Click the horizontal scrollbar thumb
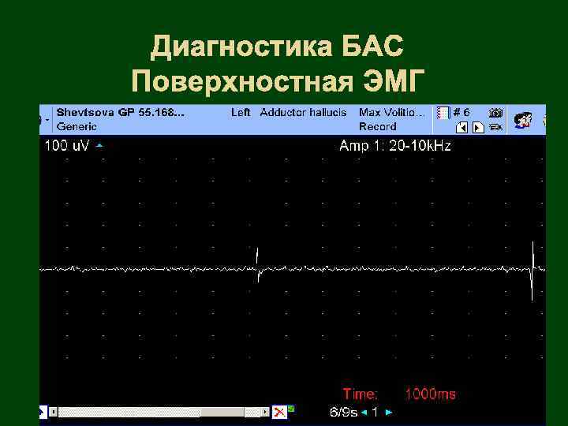Viewport: 568px width, 426px height. point(222,412)
